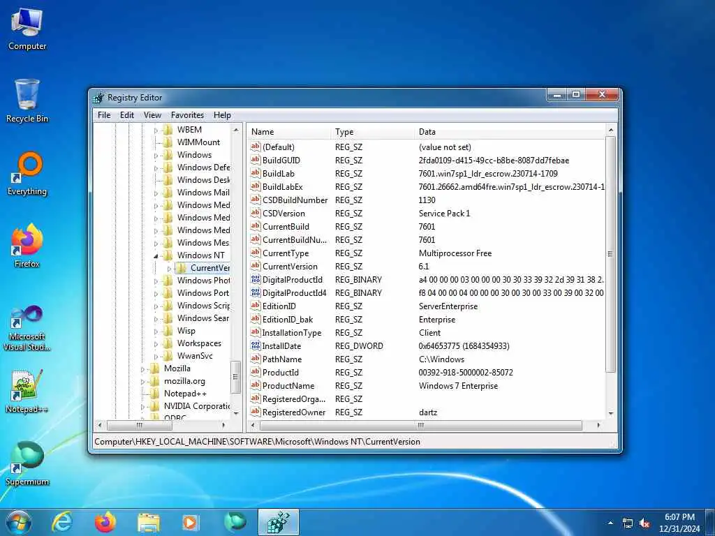Click the DigitalProductId4 binary value icon
The width and height of the screenshot is (715, 536).
pyautogui.click(x=256, y=292)
